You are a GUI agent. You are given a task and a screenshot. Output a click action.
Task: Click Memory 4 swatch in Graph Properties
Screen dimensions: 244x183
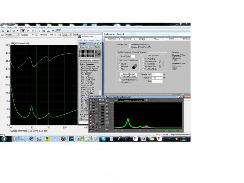click(x=102, y=116)
